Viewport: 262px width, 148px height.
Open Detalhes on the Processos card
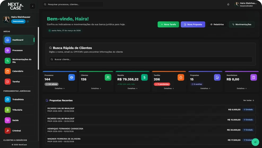tap(60, 88)
